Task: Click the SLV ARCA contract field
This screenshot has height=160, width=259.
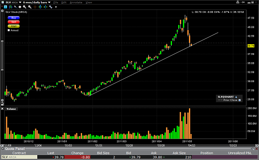Action: click(19, 157)
